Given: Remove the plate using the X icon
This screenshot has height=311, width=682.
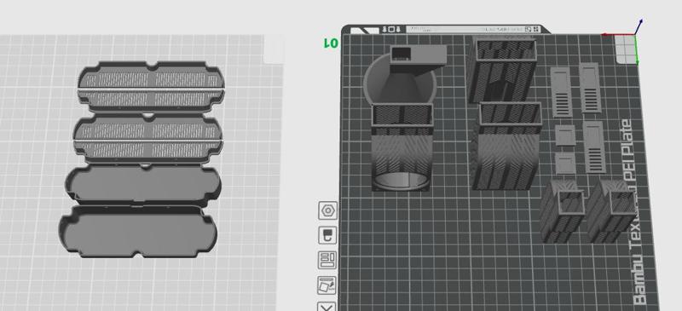Looking at the screenshot, I should tap(327, 306).
